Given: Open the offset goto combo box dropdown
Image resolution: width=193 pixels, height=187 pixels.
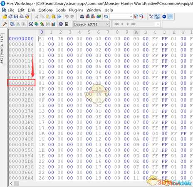Looking at the screenshot, I should click(131, 17).
